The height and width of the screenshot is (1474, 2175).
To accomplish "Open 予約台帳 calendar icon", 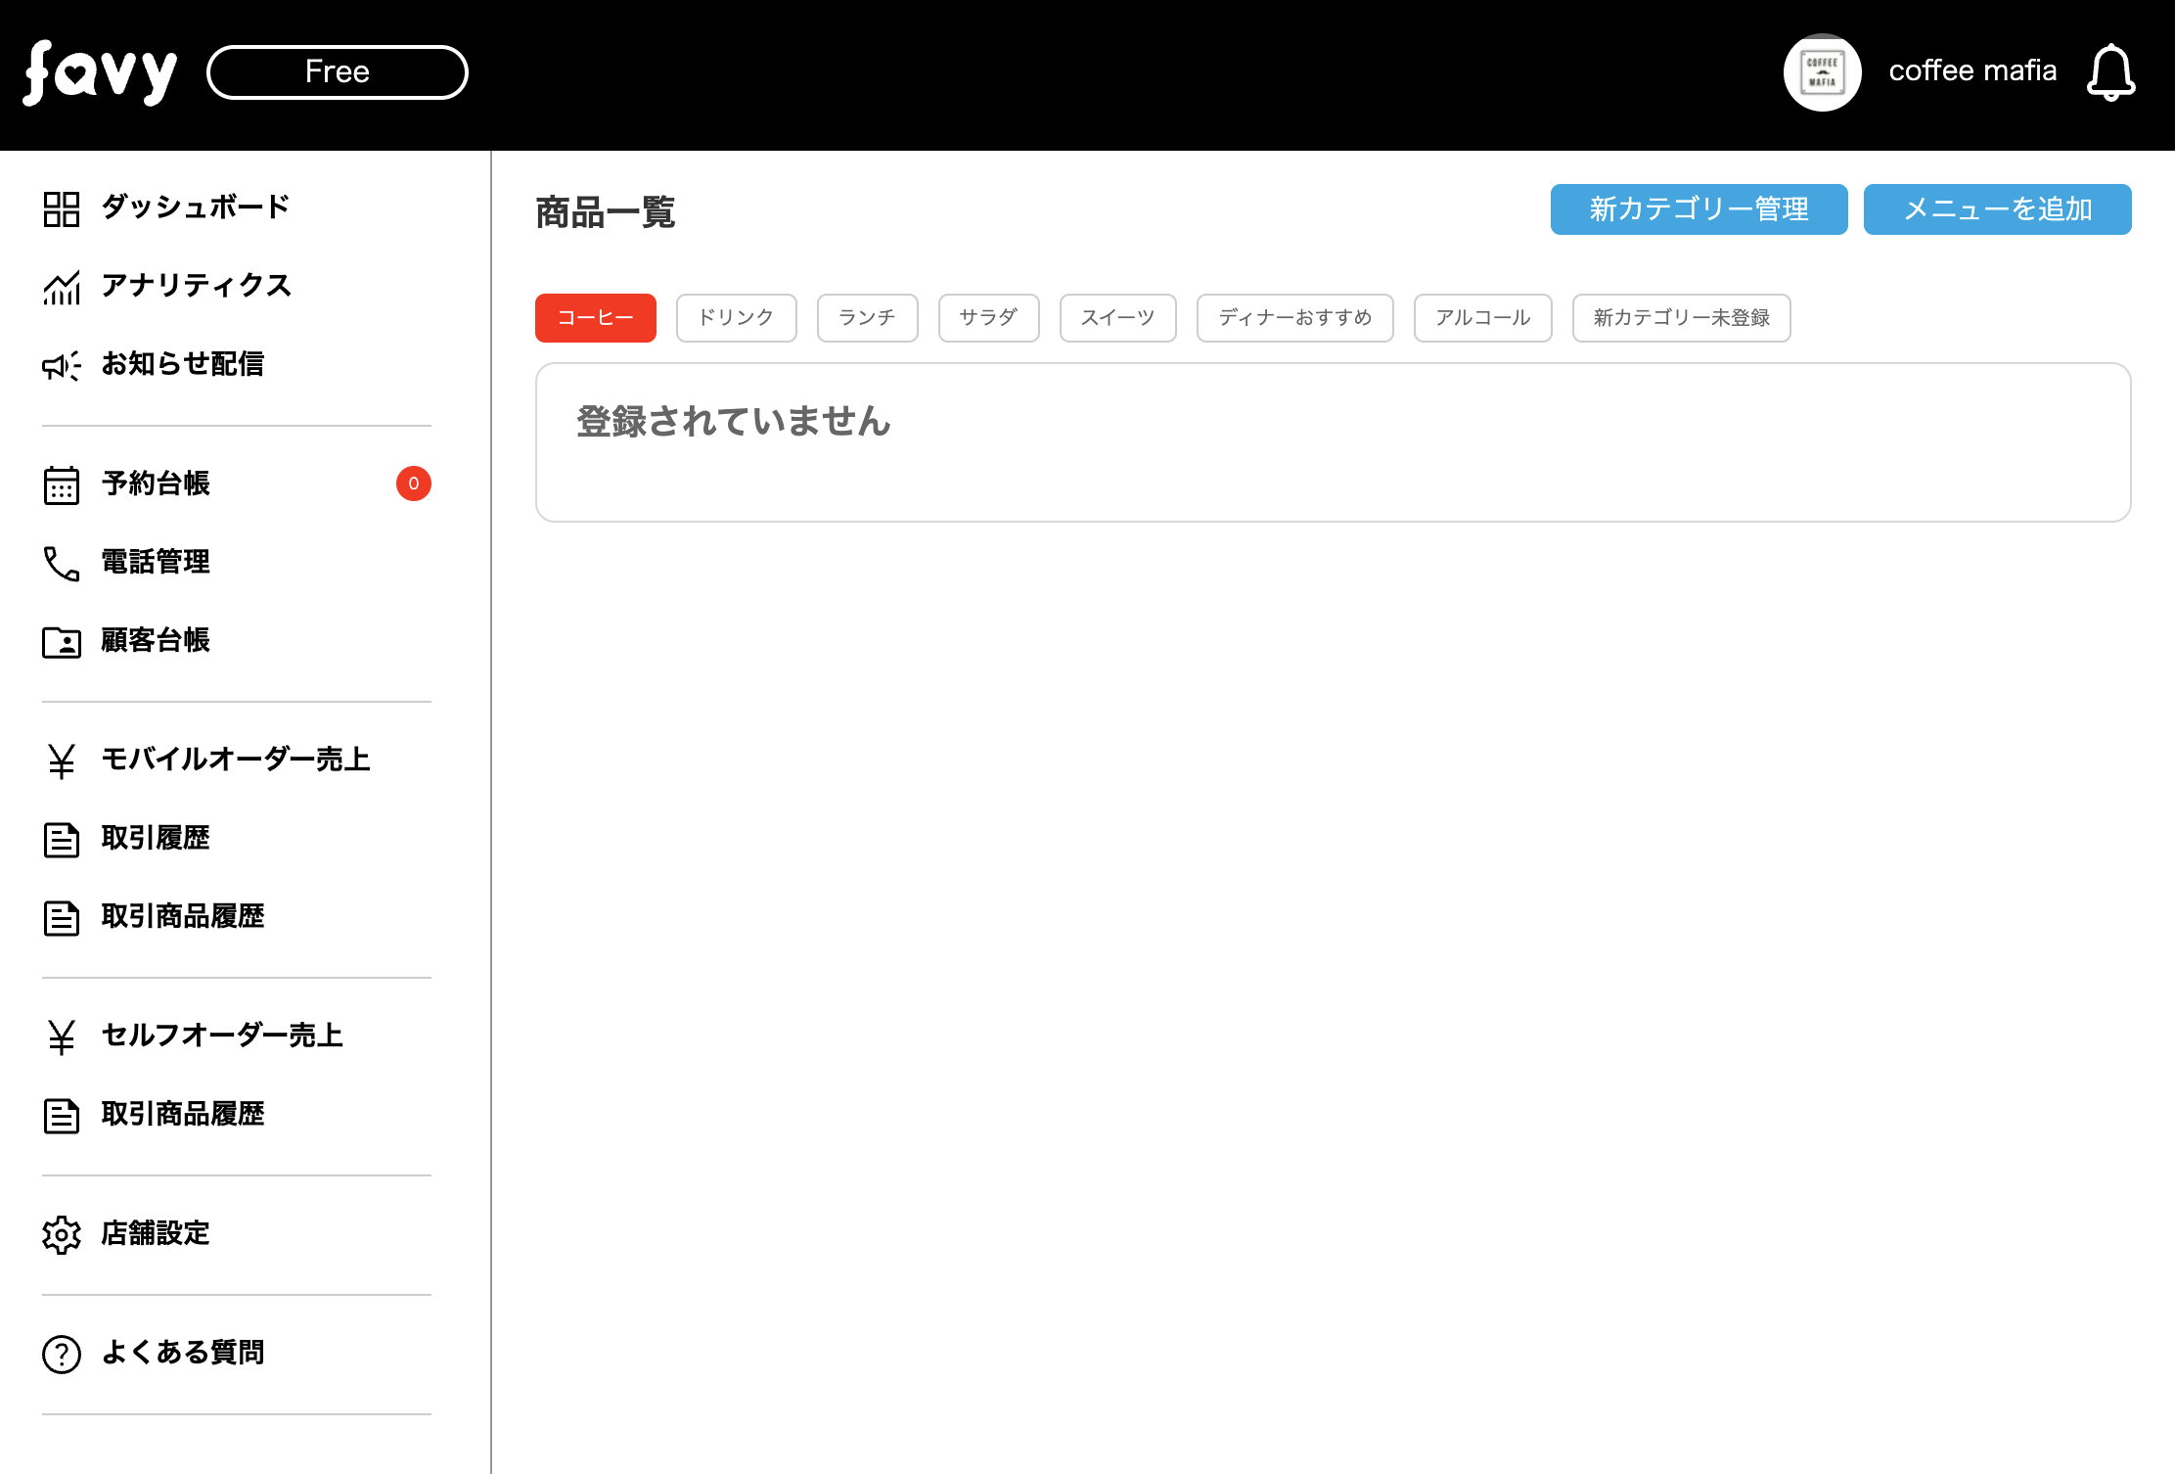I will tap(61, 484).
